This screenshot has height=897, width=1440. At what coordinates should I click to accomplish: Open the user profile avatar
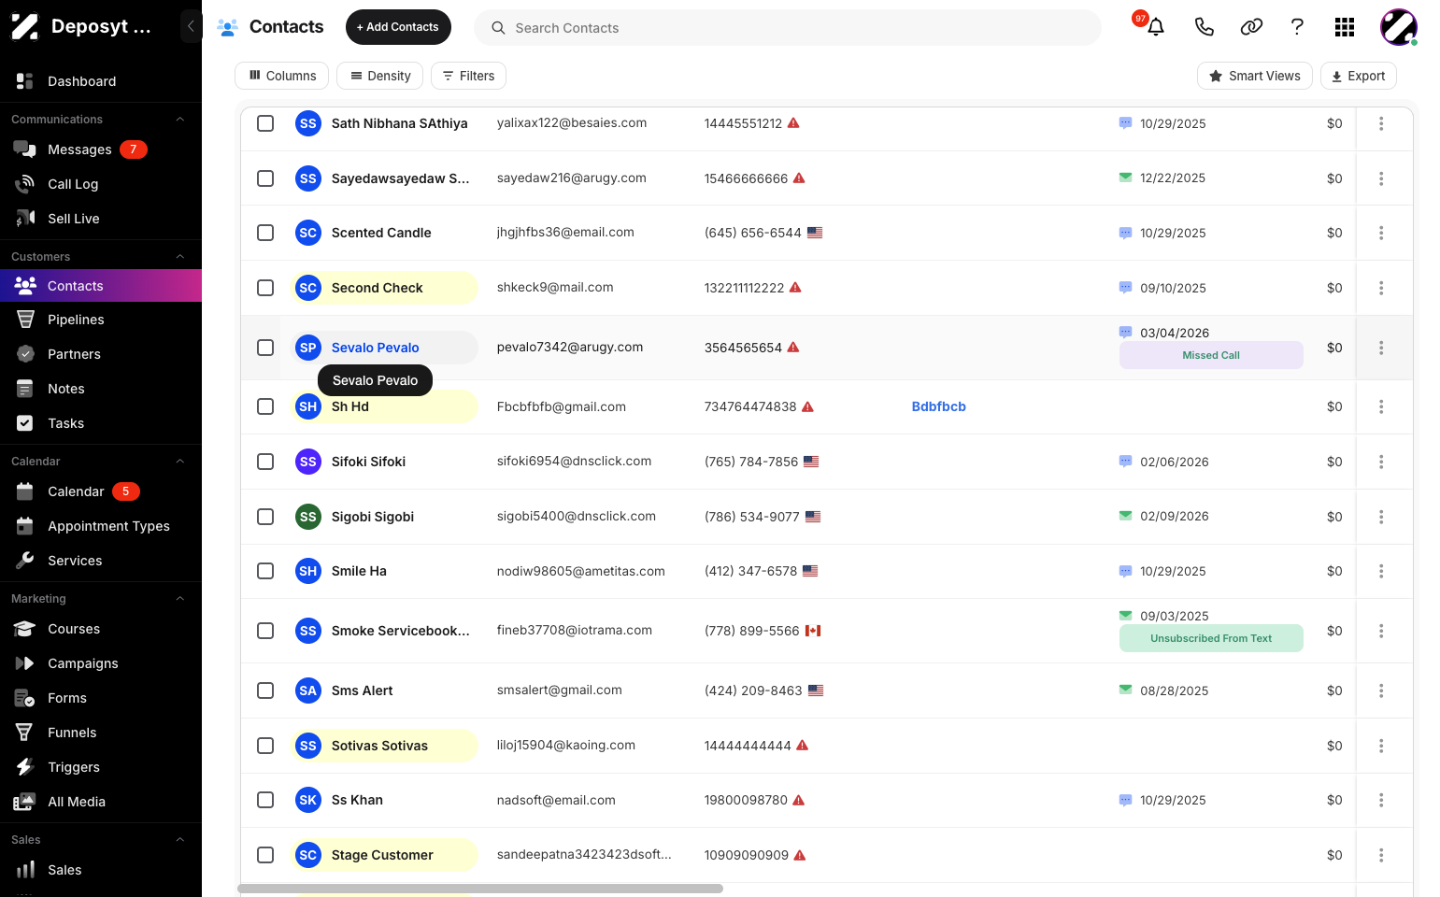[x=1399, y=27]
